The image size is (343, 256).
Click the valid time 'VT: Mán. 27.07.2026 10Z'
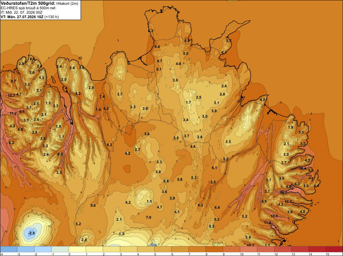click(x=22, y=16)
